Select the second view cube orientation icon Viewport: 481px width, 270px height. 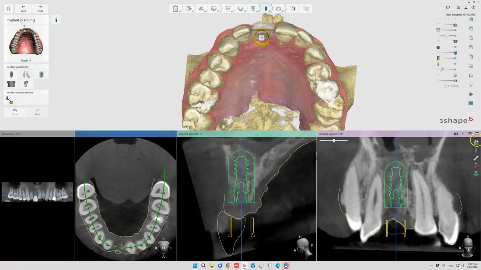click(470, 28)
